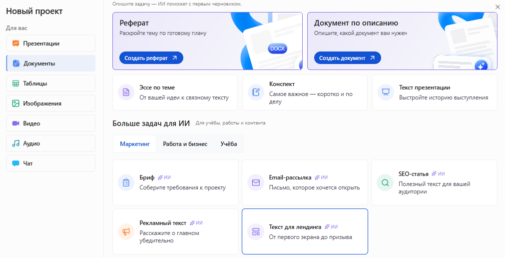The image size is (505, 258).
Task: Open the Текст презентации card
Action: click(435, 92)
